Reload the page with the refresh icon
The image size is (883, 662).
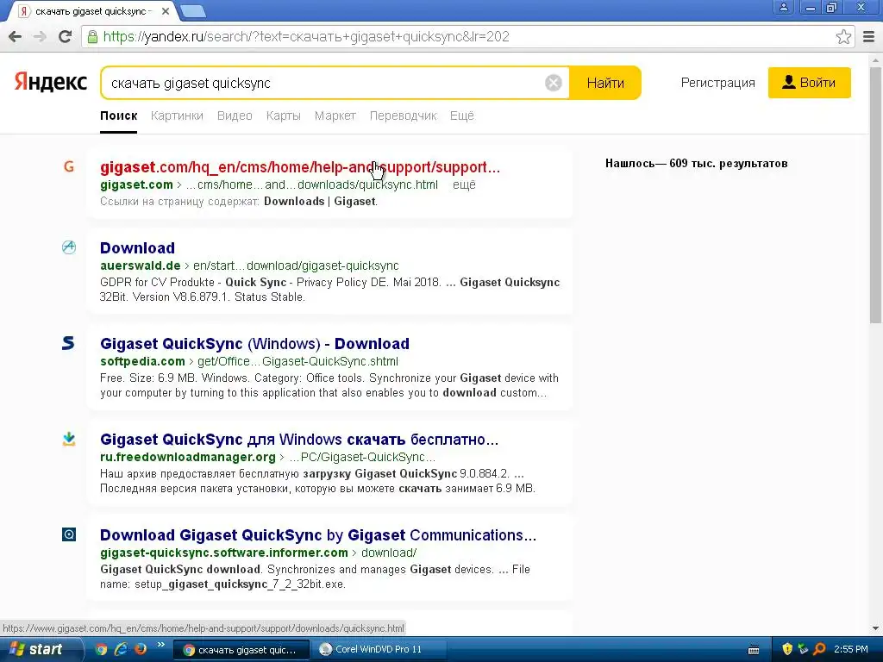66,36
